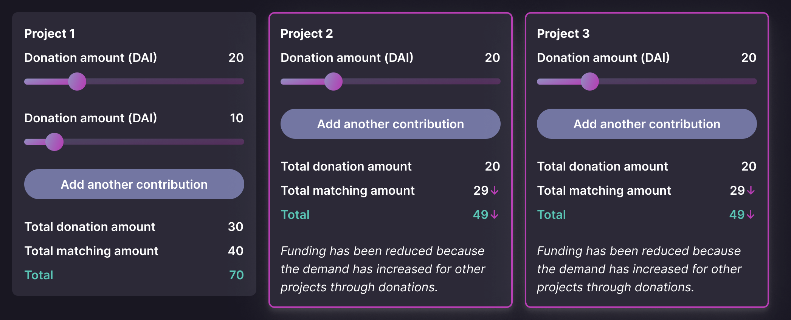Click the down arrow next to Project 3 Total 49
The height and width of the screenshot is (320, 791).
point(751,215)
